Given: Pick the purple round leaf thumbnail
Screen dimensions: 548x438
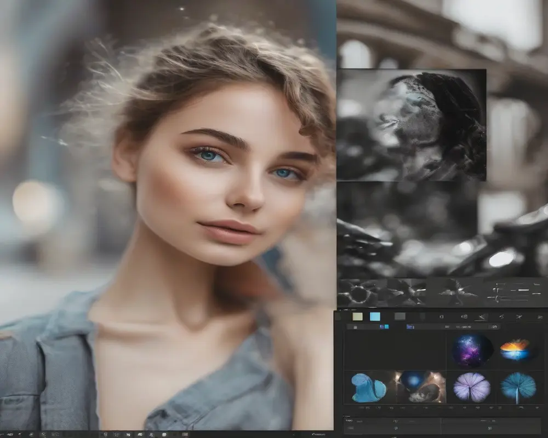Looking at the screenshot, I should click(472, 387).
